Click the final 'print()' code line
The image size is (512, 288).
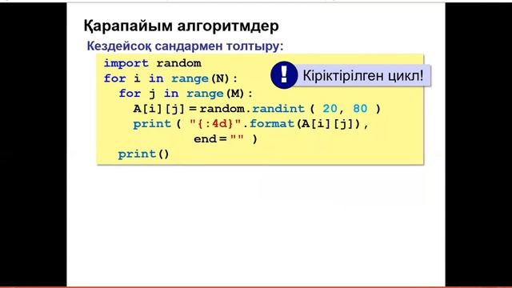pos(144,154)
